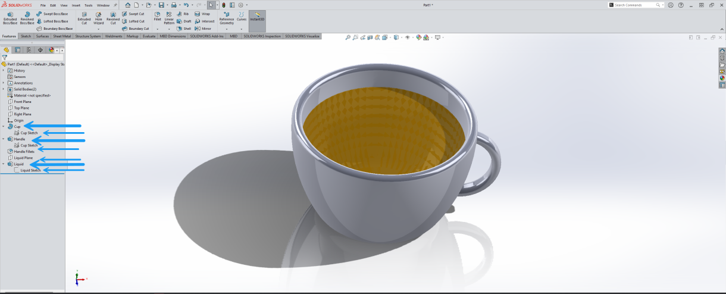Viewport: 726px width, 294px height.
Task: Switch to the Surfaces tab
Action: 42,36
